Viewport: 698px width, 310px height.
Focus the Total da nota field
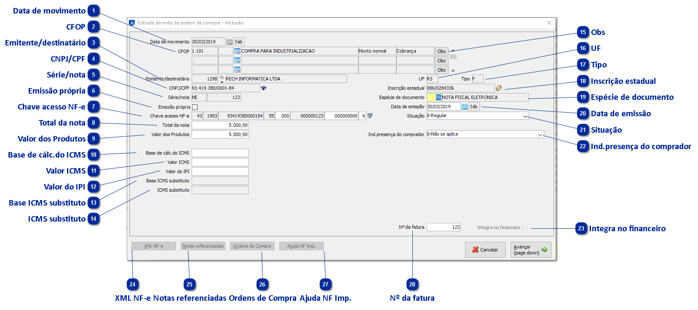(x=220, y=125)
